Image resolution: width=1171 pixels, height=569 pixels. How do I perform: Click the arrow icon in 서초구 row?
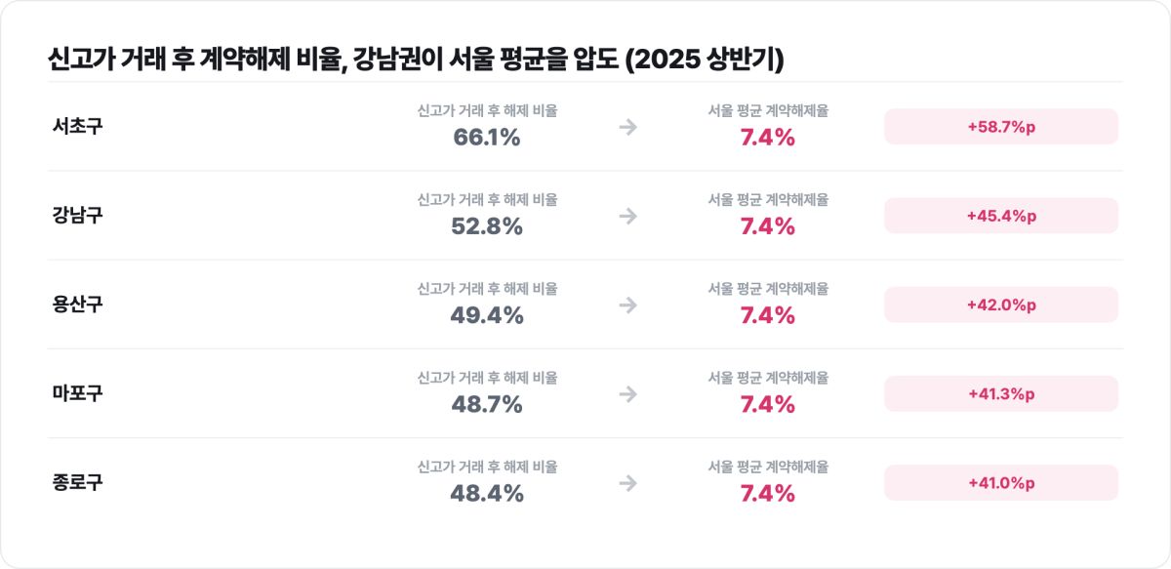(628, 127)
